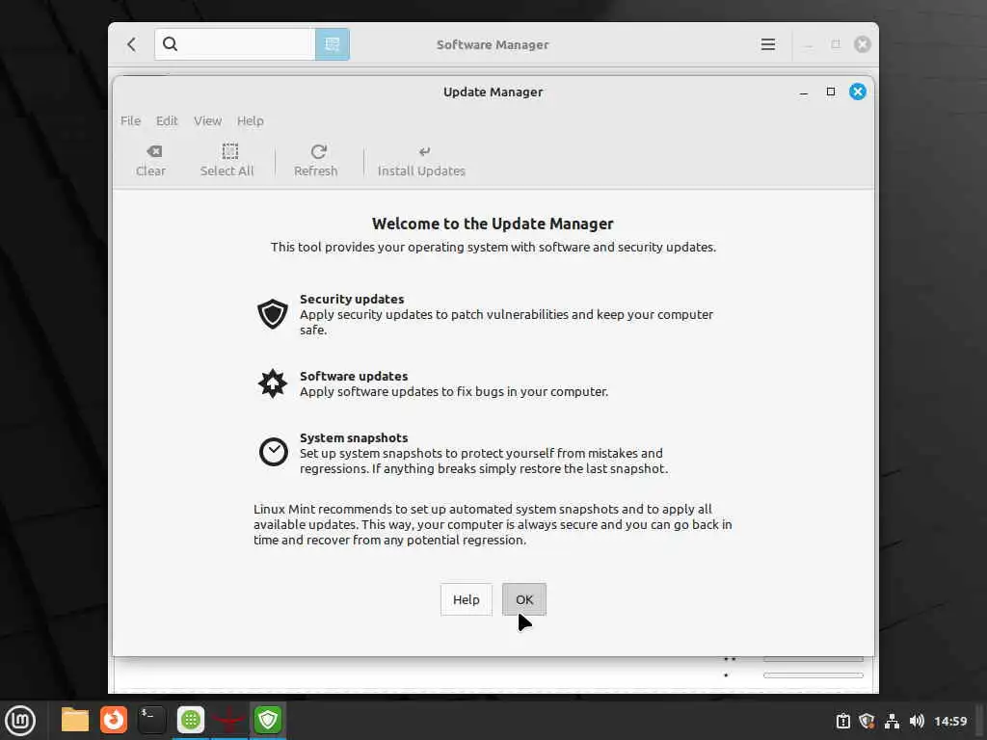987x740 pixels.
Task: Open the View menu
Action: click(x=208, y=120)
